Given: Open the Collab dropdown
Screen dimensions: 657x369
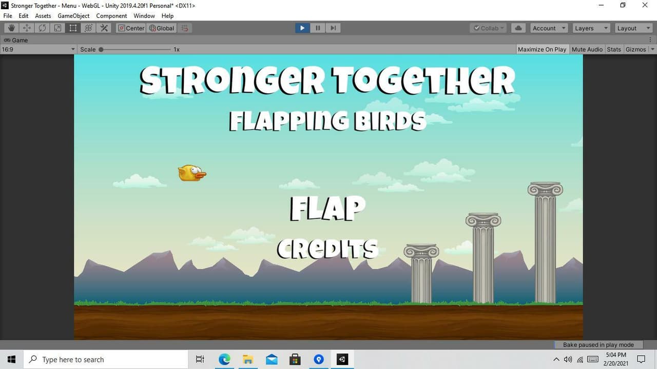Looking at the screenshot, I should coord(489,28).
